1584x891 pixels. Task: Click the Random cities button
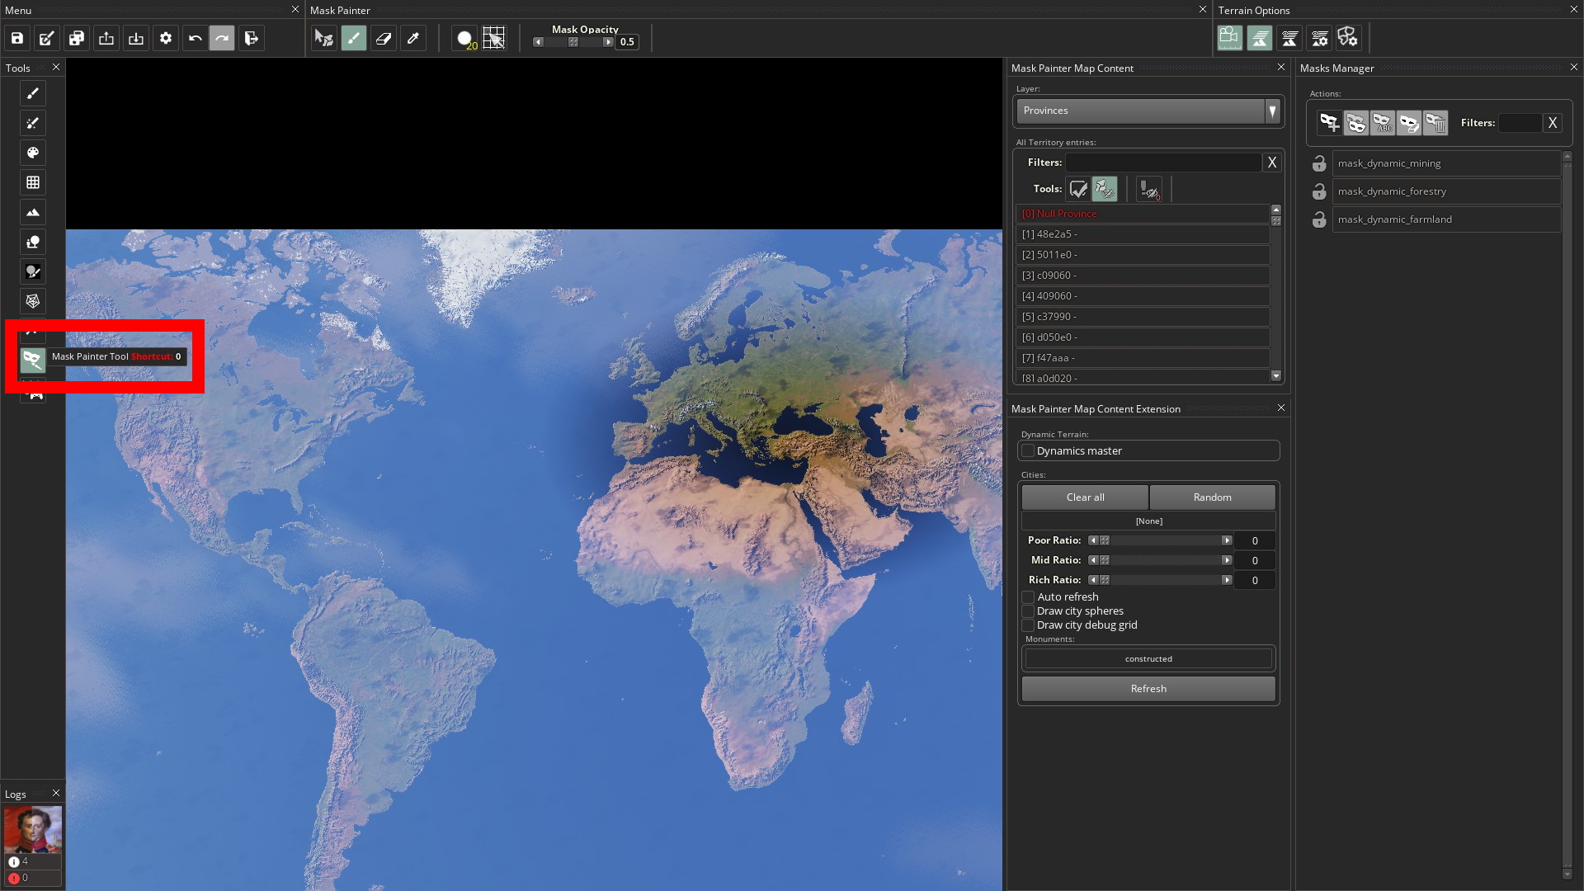(x=1212, y=496)
